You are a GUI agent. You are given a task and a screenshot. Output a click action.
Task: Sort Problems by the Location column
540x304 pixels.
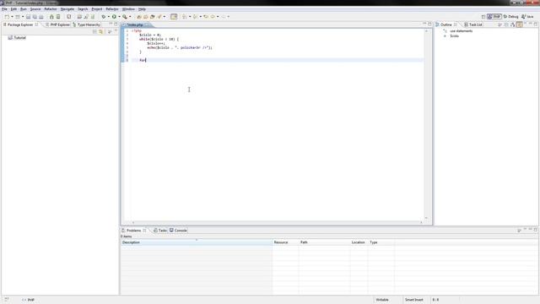coord(359,242)
